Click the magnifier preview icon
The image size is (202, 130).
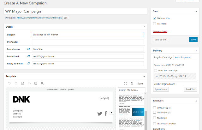point(42,83)
